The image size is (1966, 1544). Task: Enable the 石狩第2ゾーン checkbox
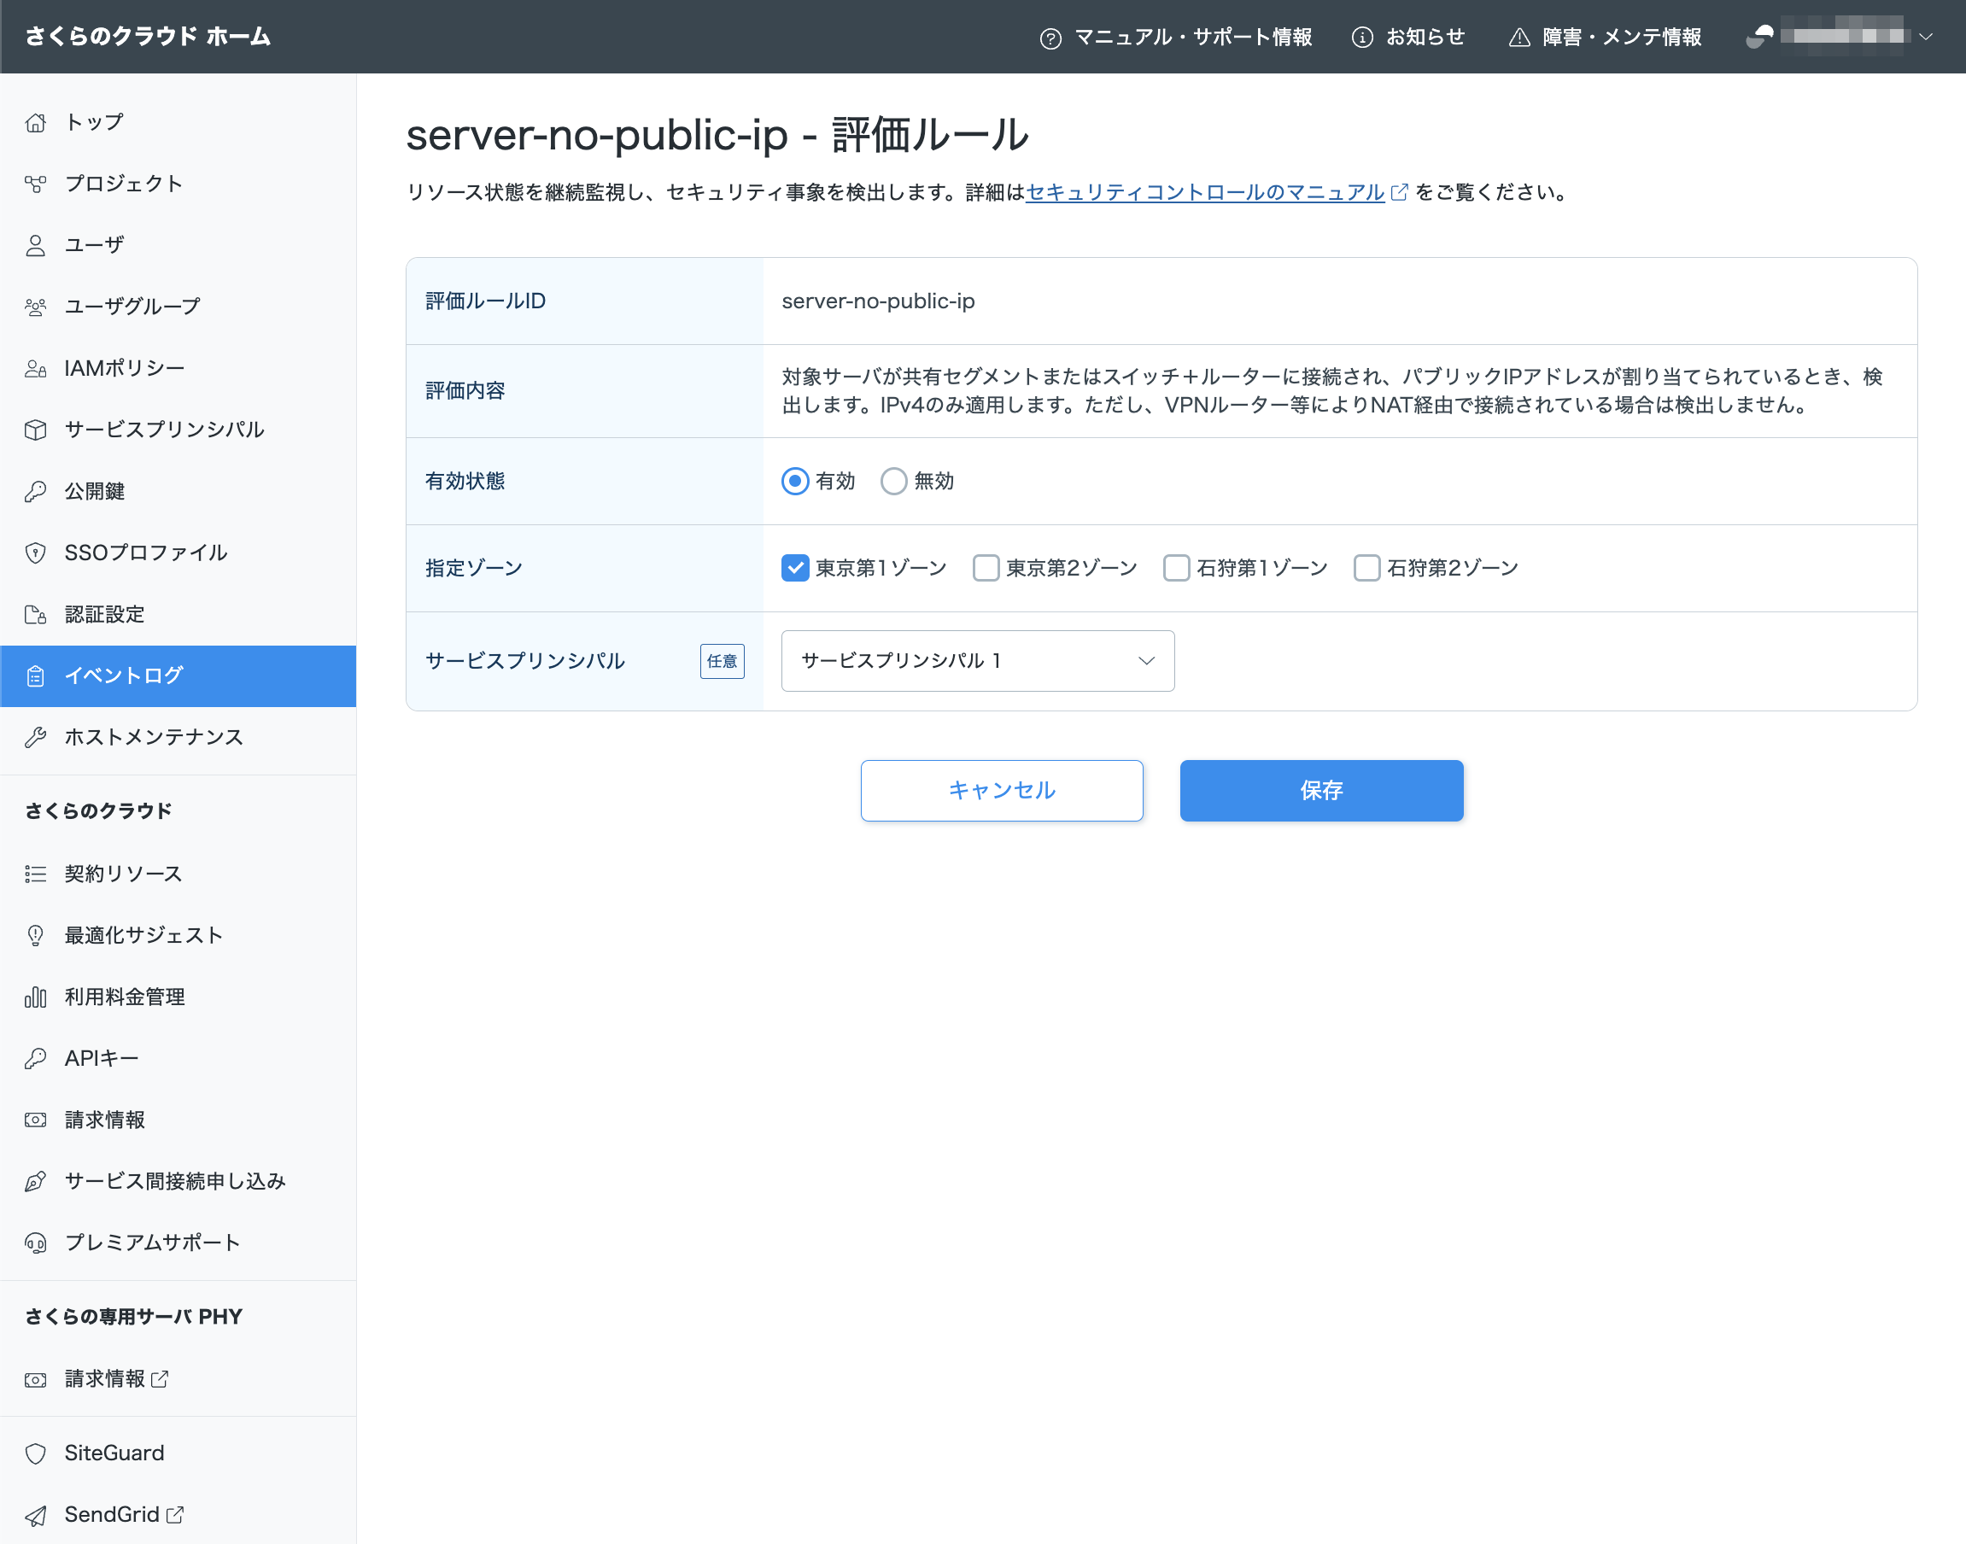coord(1366,568)
